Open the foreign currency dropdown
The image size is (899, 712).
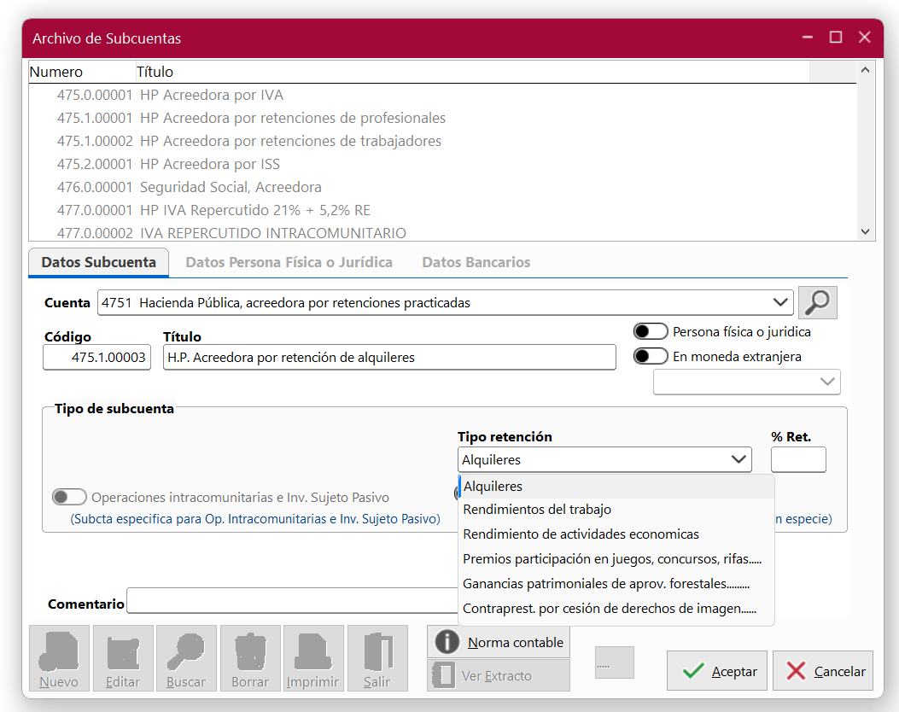827,382
